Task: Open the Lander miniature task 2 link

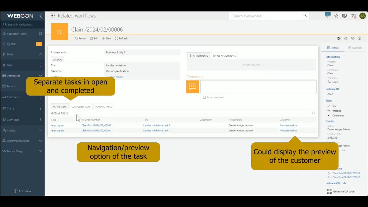Action: pyautogui.click(x=157, y=125)
